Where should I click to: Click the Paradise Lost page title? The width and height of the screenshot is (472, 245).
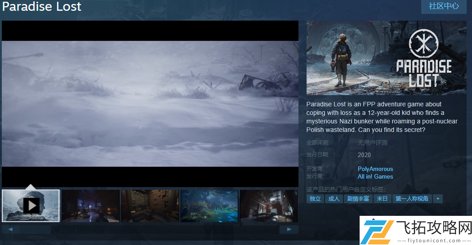click(x=42, y=7)
